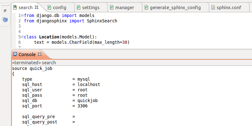This screenshot has height=126, width=252.
Task: Click the sphinx.conf tab's document icon
Action: [213, 7]
